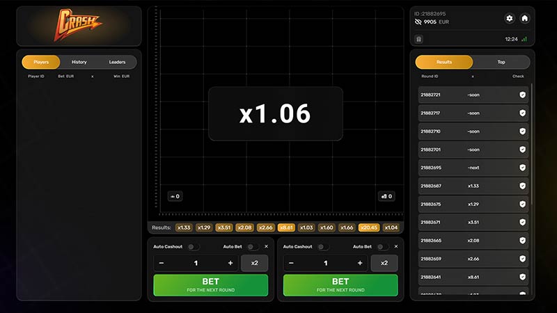This screenshot has height=313, width=557.
Task: Select x20.45 result chip in results bar
Action: tap(369, 227)
